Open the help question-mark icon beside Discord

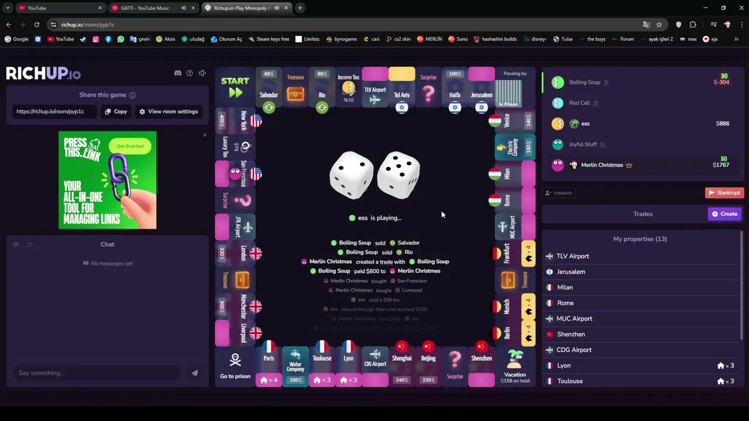(x=190, y=73)
